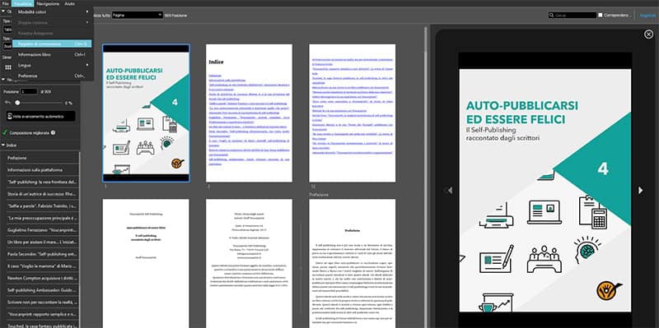Select the Indice page thumbnail
The image size is (659, 328).
[x=249, y=113]
